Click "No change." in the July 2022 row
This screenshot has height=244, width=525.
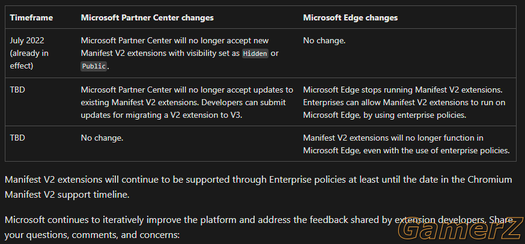tap(324, 40)
